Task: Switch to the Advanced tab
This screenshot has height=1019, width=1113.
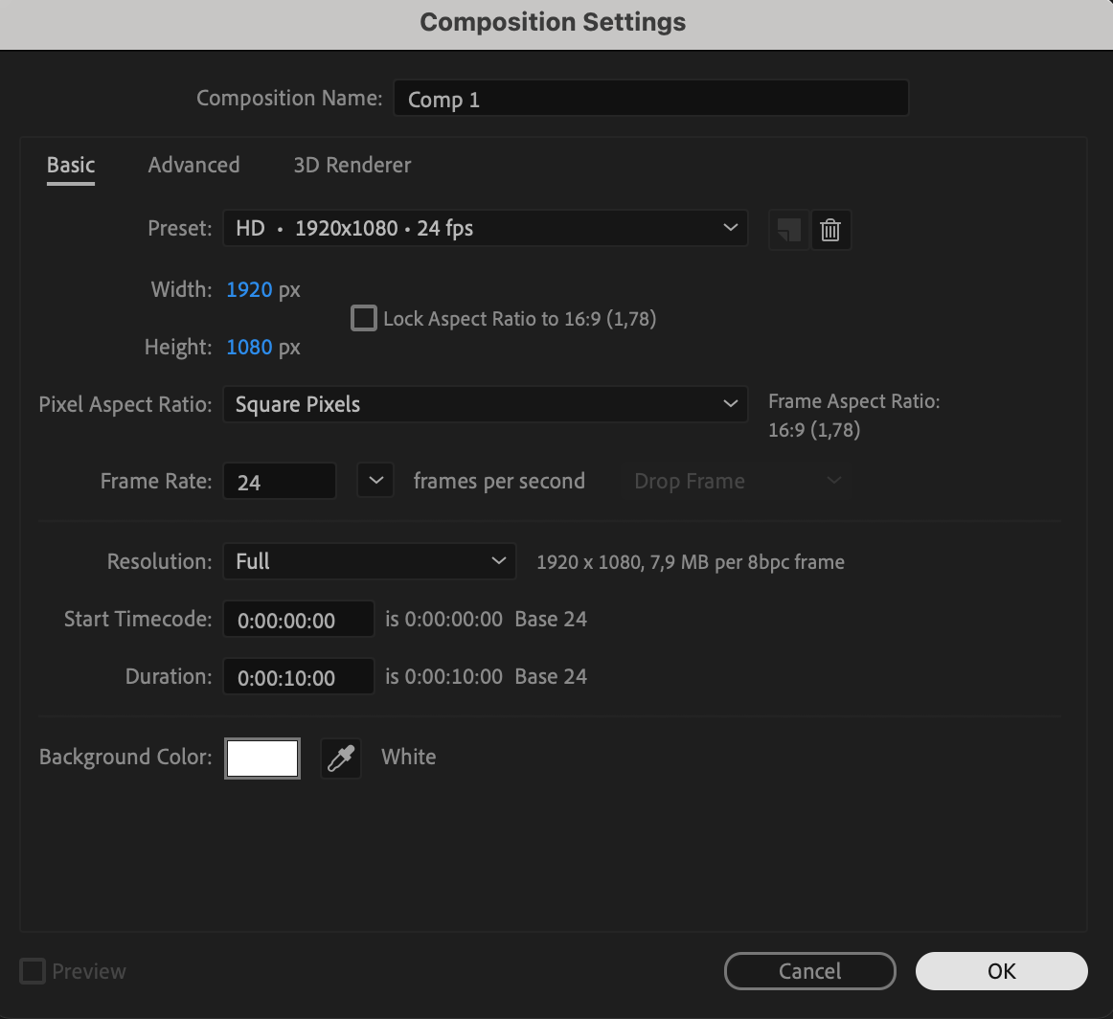Action: [x=193, y=165]
